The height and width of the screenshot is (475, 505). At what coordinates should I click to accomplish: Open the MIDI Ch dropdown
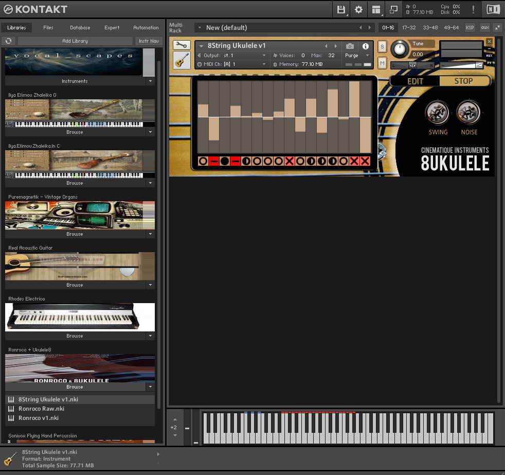(x=232, y=64)
